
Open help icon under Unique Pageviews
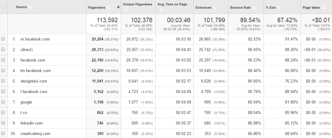click(x=127, y=9)
